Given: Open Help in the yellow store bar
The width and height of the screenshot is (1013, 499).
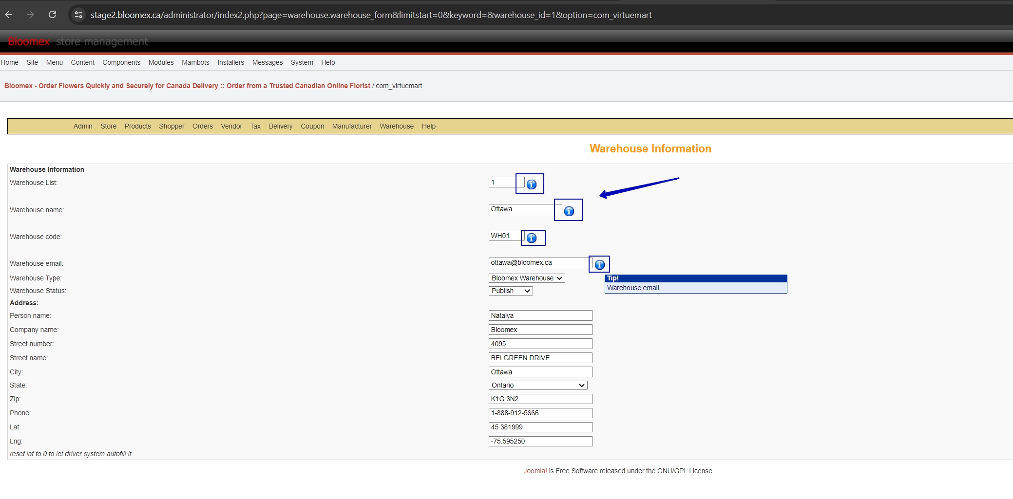Looking at the screenshot, I should point(429,126).
